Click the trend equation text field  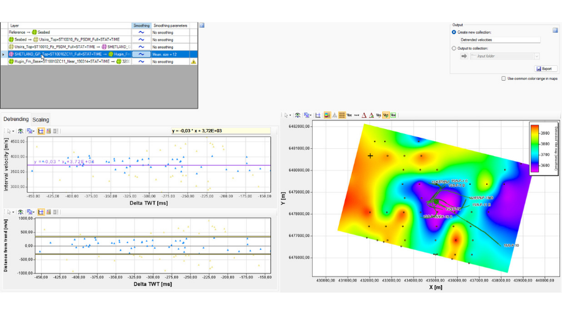point(221,131)
